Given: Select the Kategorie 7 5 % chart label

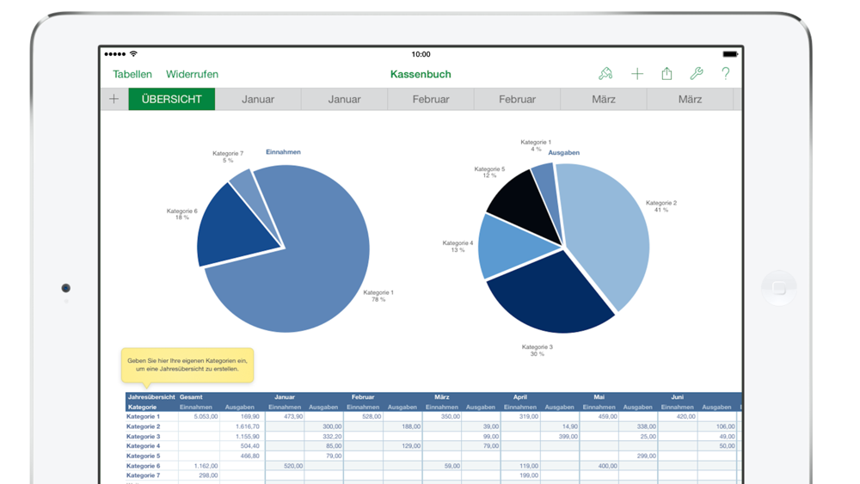Looking at the screenshot, I should click(228, 156).
